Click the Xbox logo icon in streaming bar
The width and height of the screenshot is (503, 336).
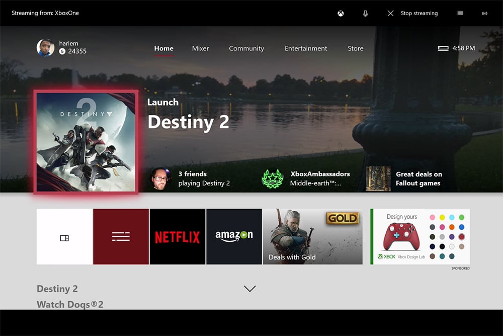[x=341, y=13]
